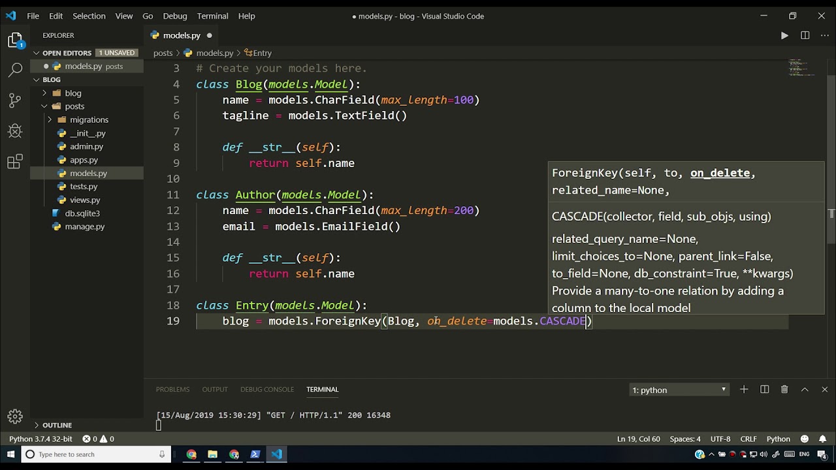Open the Extensions view icon
This screenshot has width=836, height=470.
coord(15,161)
